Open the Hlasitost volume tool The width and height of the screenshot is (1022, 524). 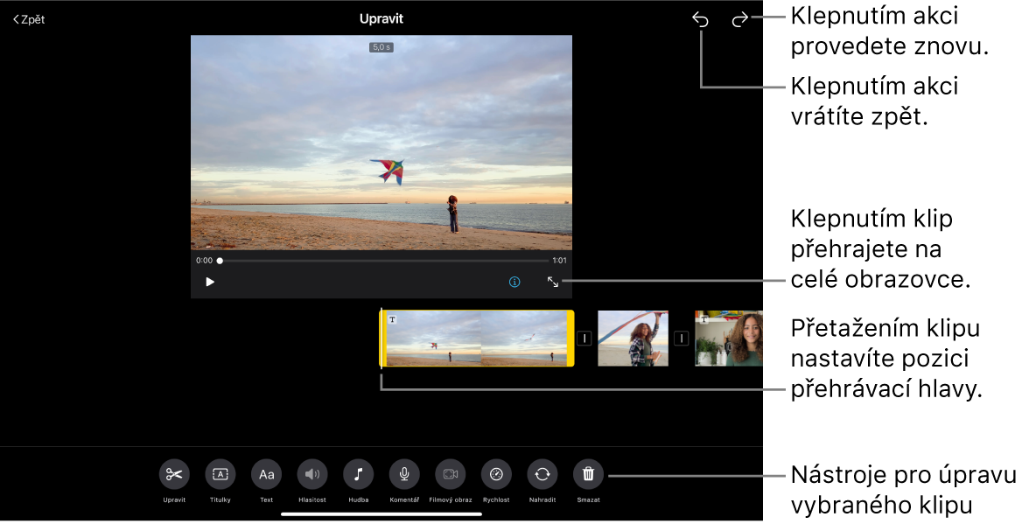point(312,474)
